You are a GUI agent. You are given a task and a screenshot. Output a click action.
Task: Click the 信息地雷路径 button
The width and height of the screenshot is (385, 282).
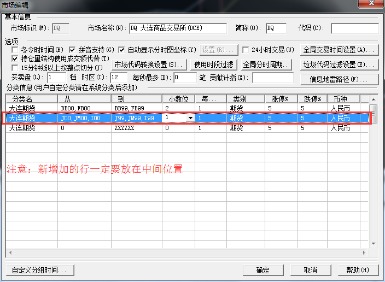[339, 79]
